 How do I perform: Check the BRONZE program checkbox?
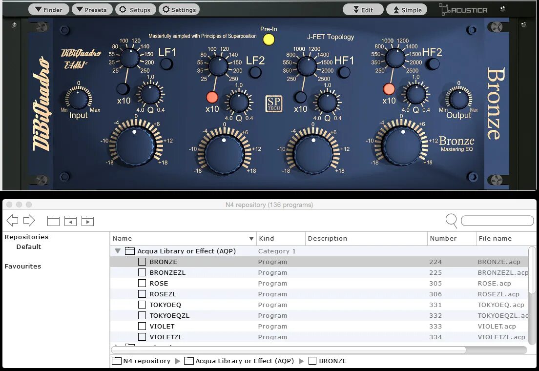coord(142,262)
